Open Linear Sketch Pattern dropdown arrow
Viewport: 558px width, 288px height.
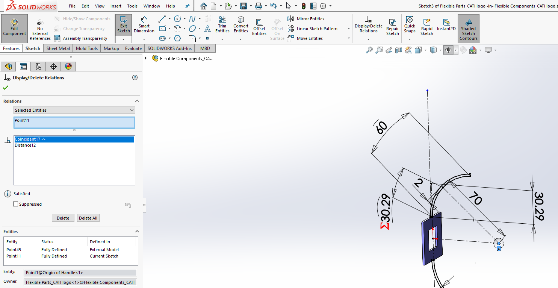pyautogui.click(x=349, y=29)
